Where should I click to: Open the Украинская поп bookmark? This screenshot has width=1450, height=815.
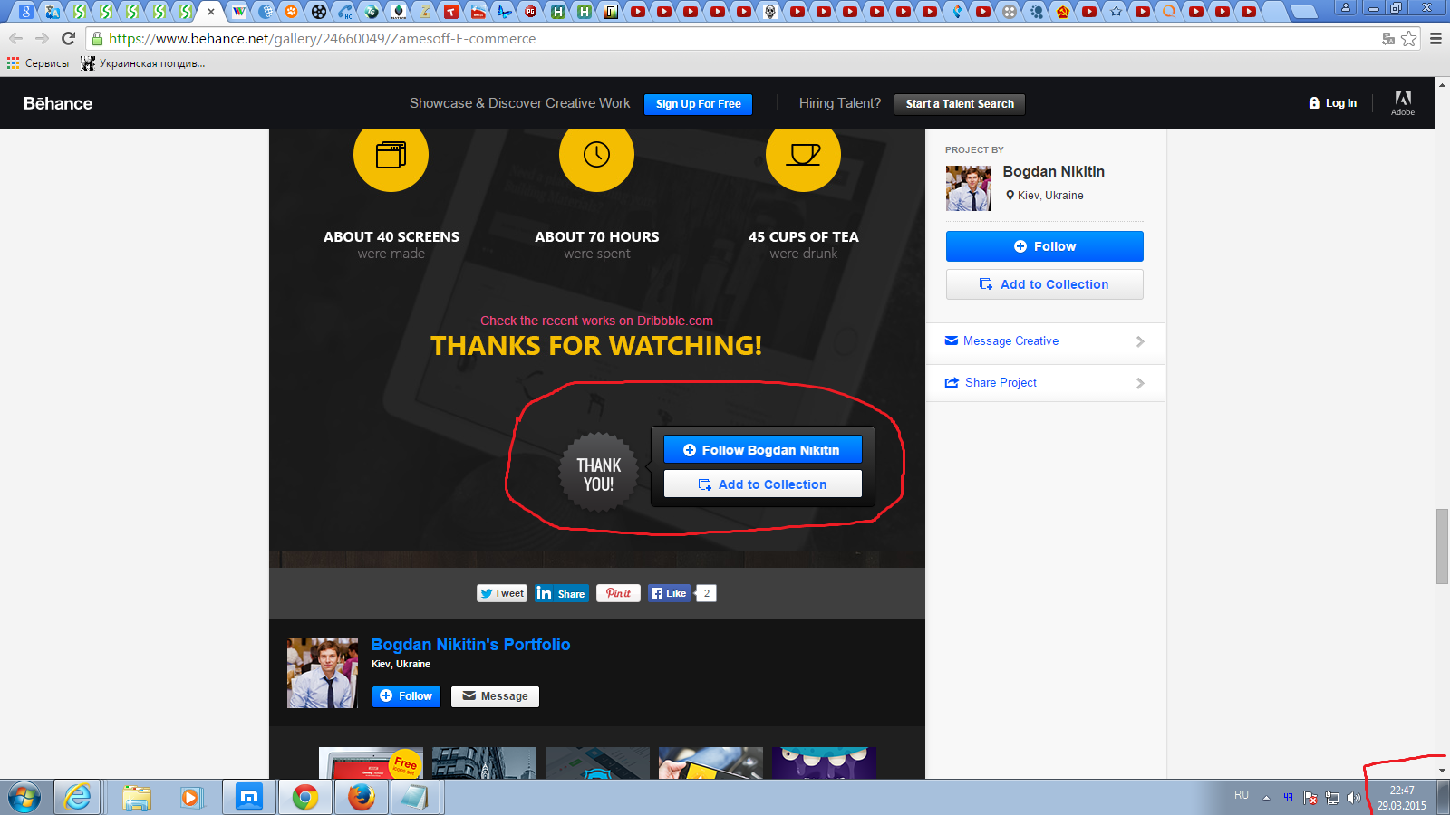[x=142, y=63]
